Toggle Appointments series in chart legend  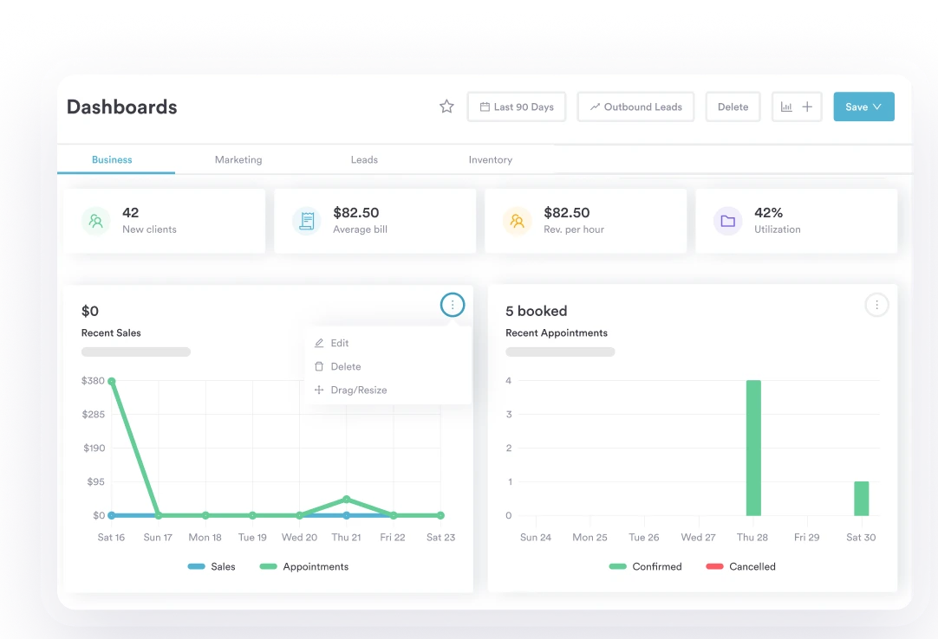point(305,566)
